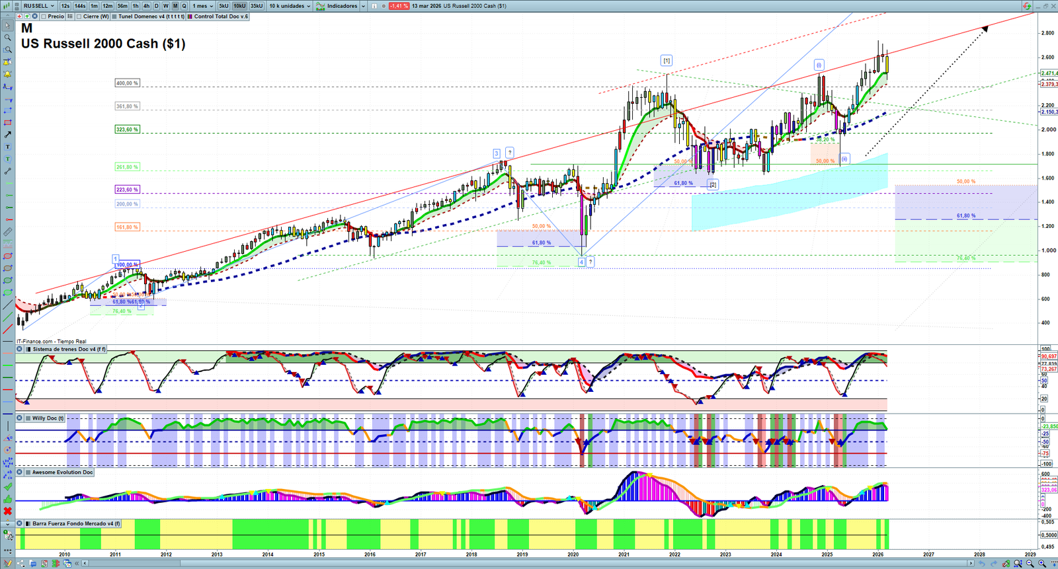1058x569 pixels.
Task: Select the text annotation tool
Action: pyautogui.click(x=7, y=147)
